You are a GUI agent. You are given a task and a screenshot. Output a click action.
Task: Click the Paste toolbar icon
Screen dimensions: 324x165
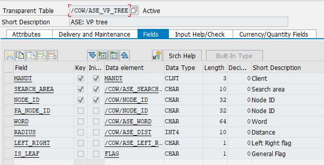click(x=31, y=56)
